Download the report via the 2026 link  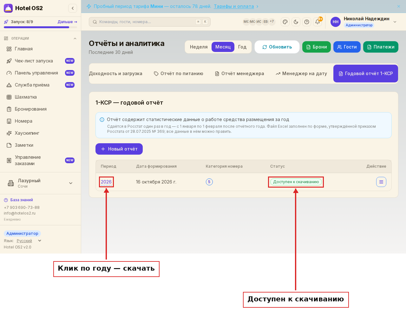[x=106, y=182]
